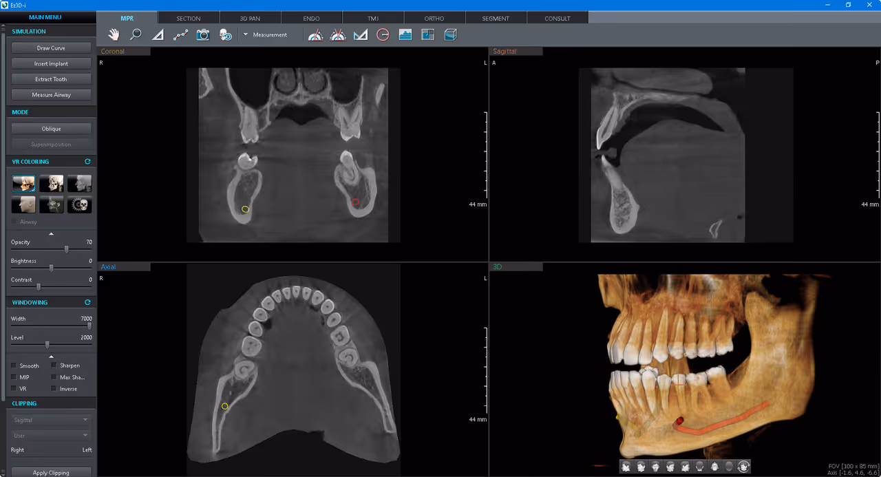Enable the Smooth checkbox

pyautogui.click(x=14, y=365)
